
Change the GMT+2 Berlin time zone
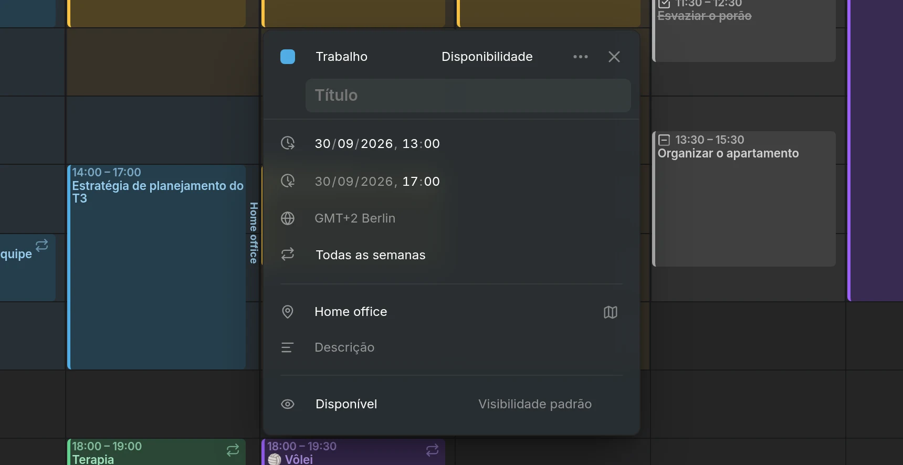(355, 218)
